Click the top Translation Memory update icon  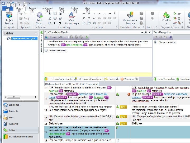click(141, 14)
